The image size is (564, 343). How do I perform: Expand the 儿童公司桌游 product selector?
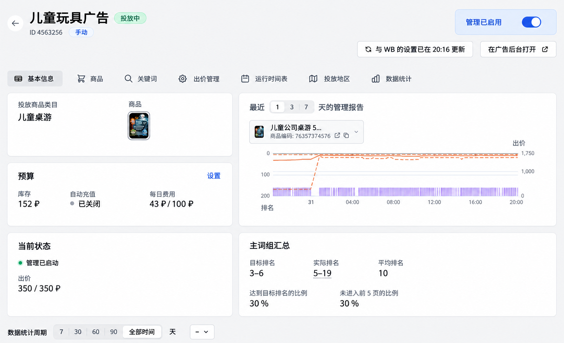tap(306, 132)
